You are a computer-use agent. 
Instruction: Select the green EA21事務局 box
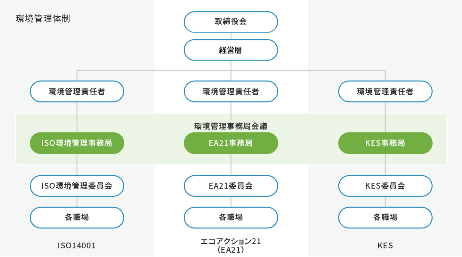[231, 143]
